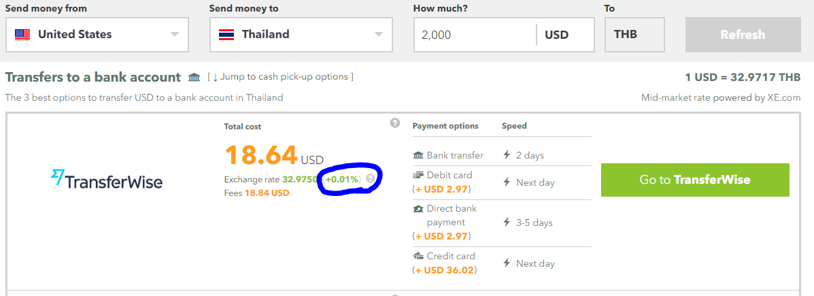Click the lightning icon next to 2 days

coord(506,155)
